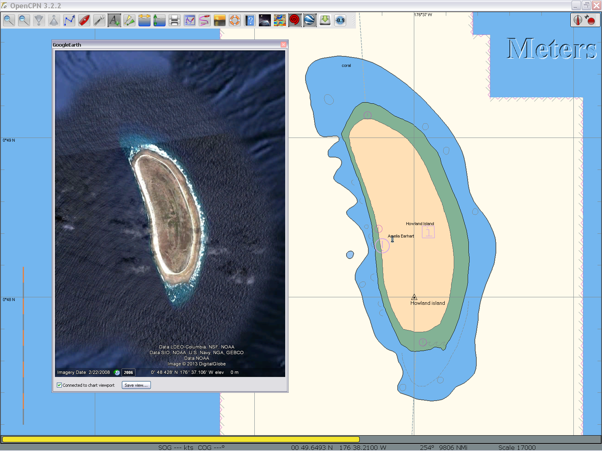Viewport: 602px width, 451px height.
Task: Click the Print chart printer icon
Action: pos(175,20)
